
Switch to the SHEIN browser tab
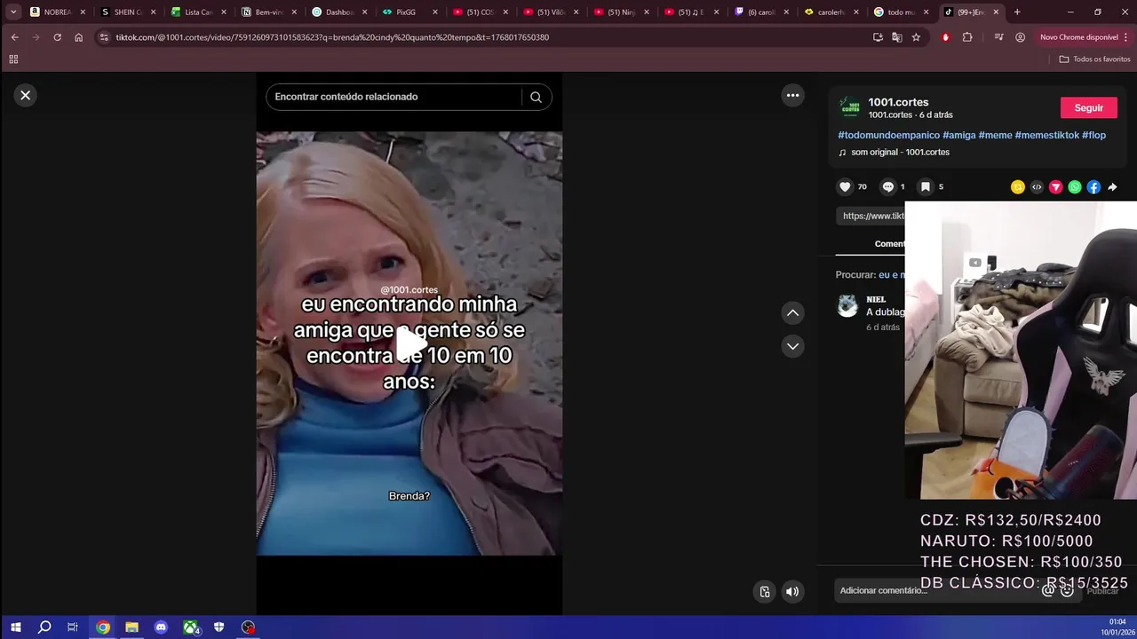point(129,12)
